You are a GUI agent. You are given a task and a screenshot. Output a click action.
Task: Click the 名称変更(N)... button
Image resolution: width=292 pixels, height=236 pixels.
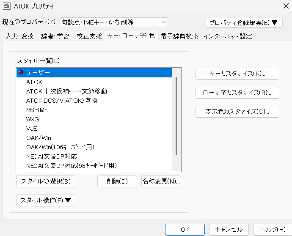point(161,181)
